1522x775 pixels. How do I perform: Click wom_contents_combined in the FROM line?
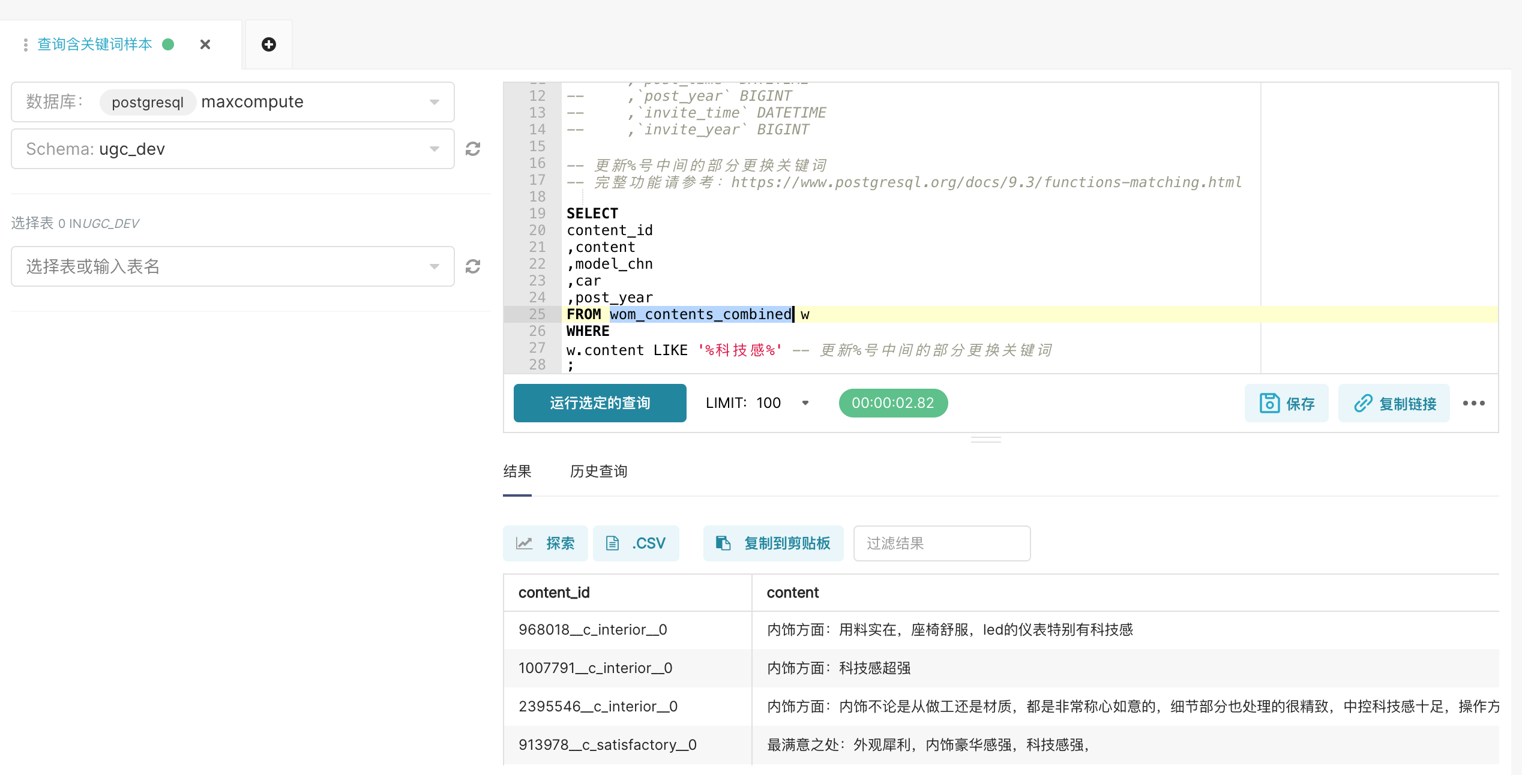click(700, 314)
